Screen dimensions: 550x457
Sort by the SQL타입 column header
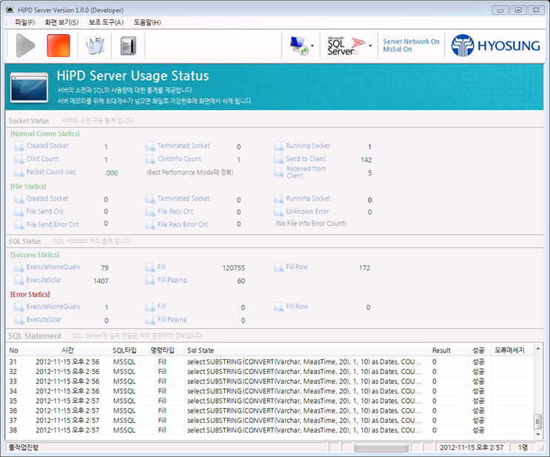(124, 350)
